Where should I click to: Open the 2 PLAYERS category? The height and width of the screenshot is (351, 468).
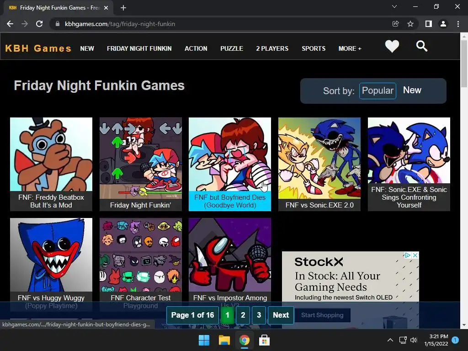pyautogui.click(x=272, y=48)
